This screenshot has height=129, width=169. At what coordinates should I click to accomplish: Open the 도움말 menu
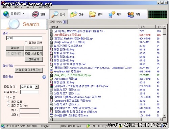pyautogui.click(x=44, y=7)
